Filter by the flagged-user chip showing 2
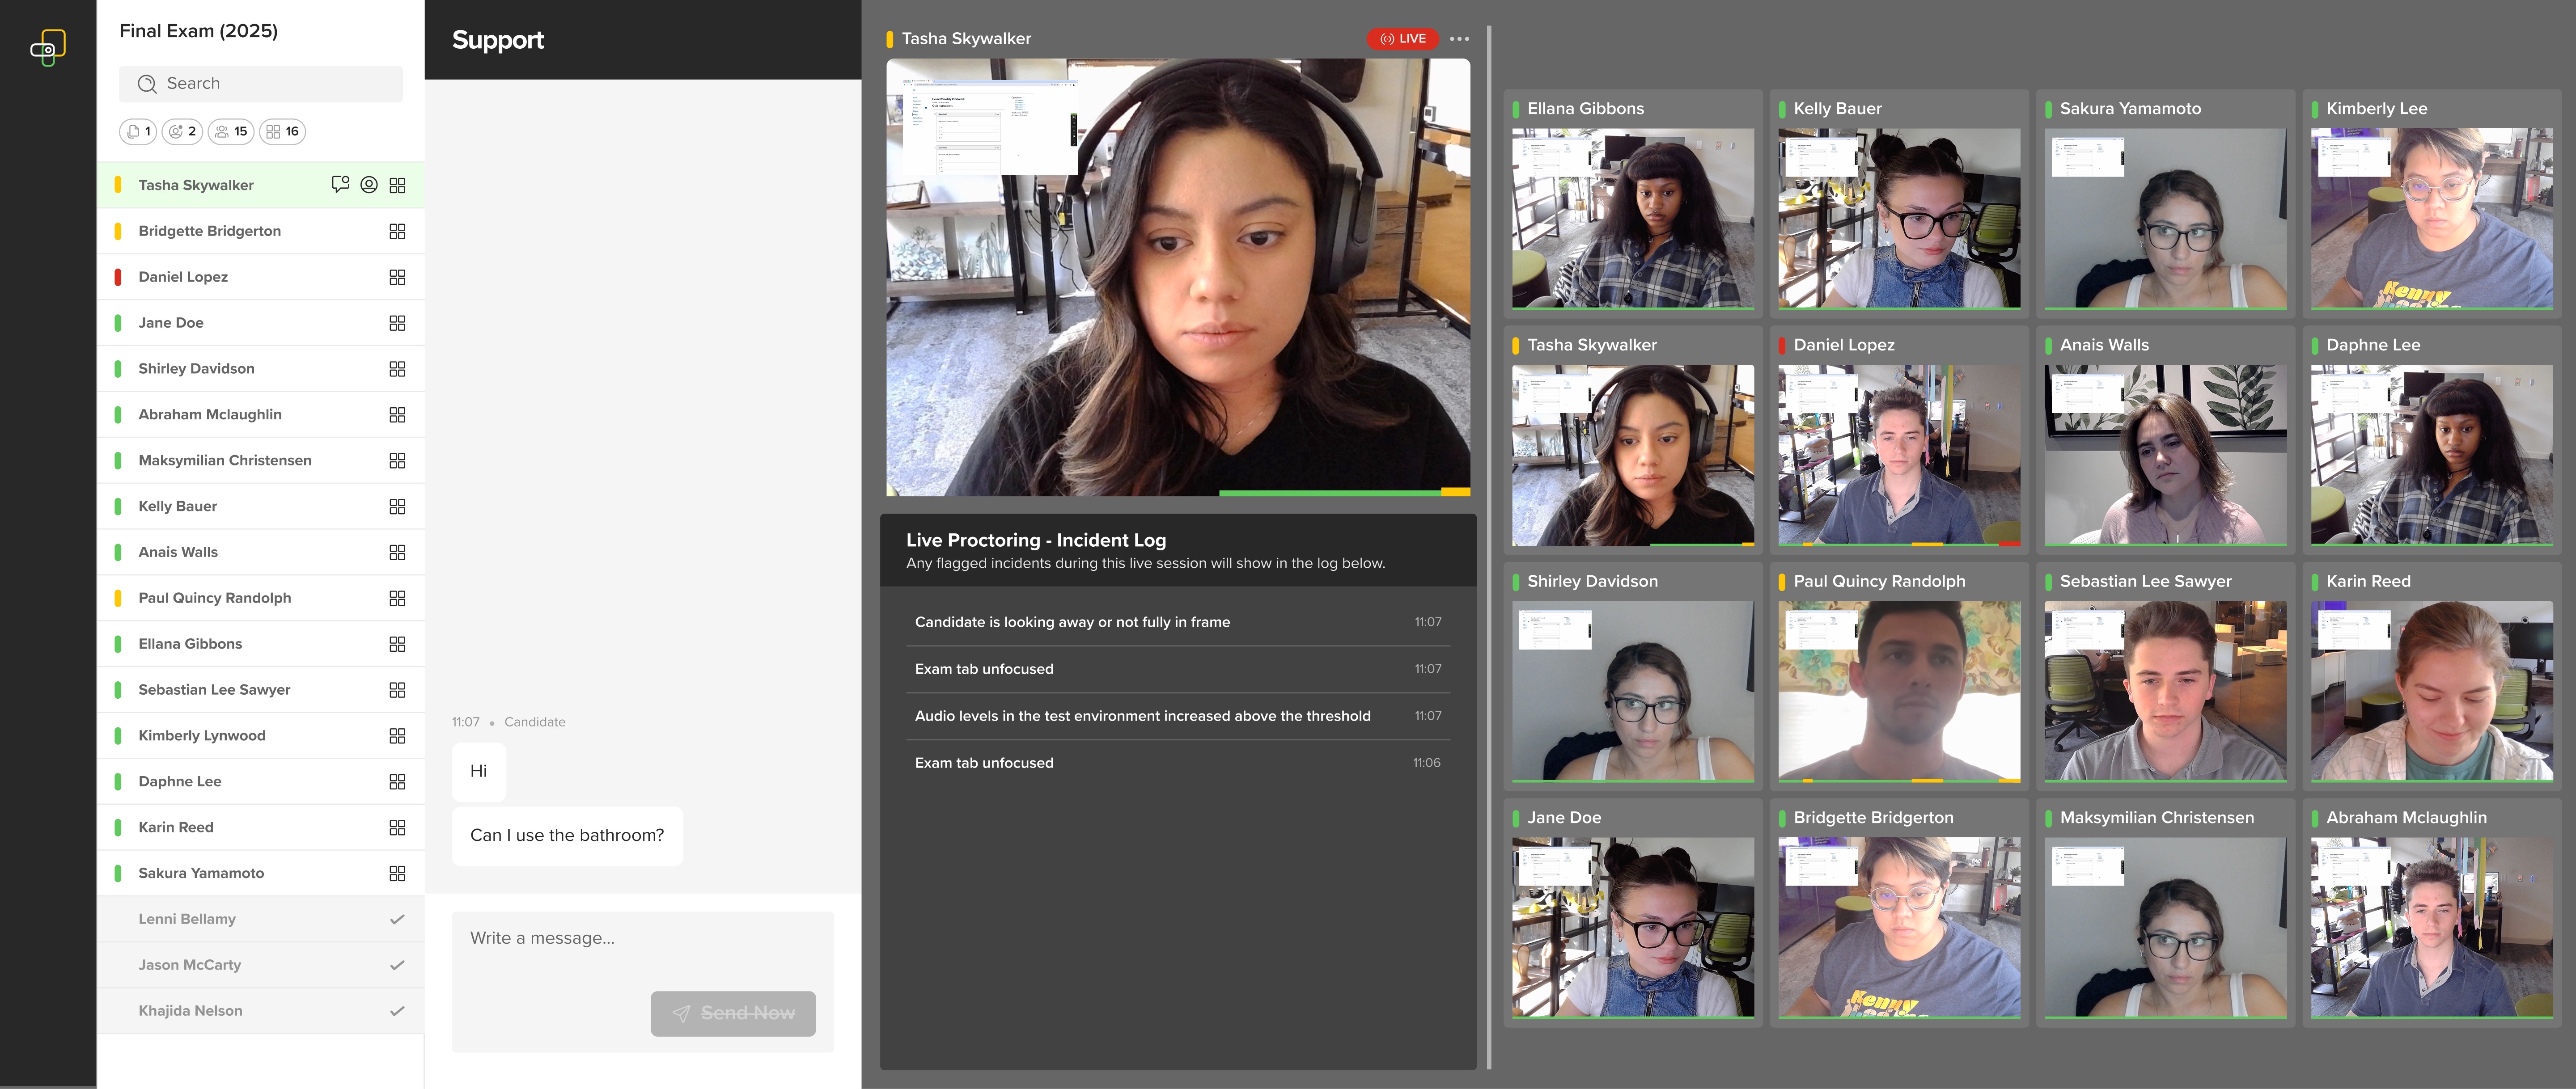 pos(182,131)
